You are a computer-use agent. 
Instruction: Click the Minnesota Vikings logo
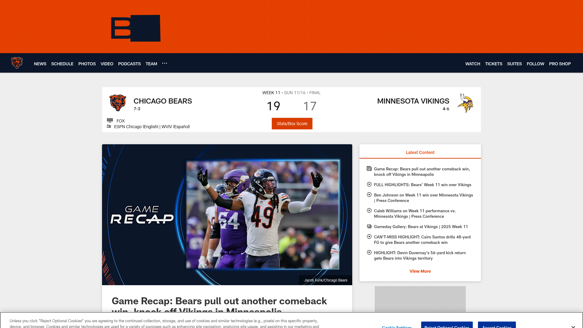point(465,103)
